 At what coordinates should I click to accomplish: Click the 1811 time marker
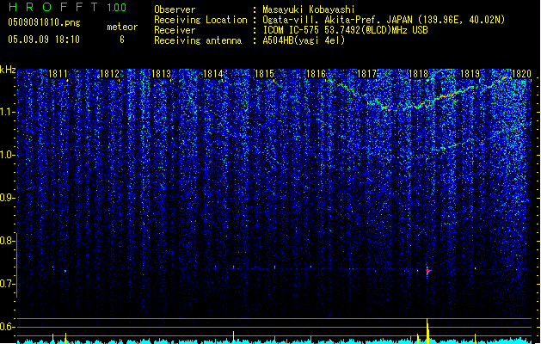point(58,74)
